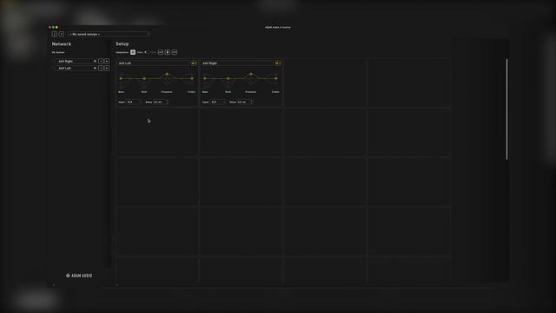
Task: Click the Desk EQ point on A4V Left card
Action: click(x=144, y=78)
